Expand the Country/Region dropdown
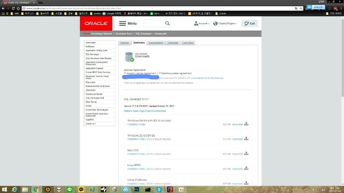The width and height of the screenshot is (344, 193). pos(225,23)
